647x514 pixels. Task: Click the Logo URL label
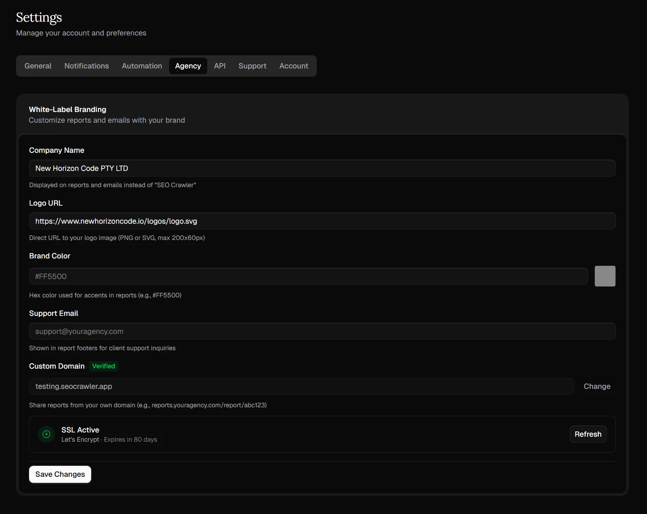46,203
